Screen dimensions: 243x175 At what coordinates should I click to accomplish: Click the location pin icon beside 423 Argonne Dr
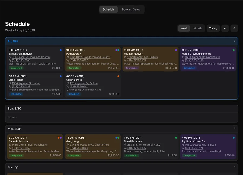pyautogui.click(x=67, y=83)
